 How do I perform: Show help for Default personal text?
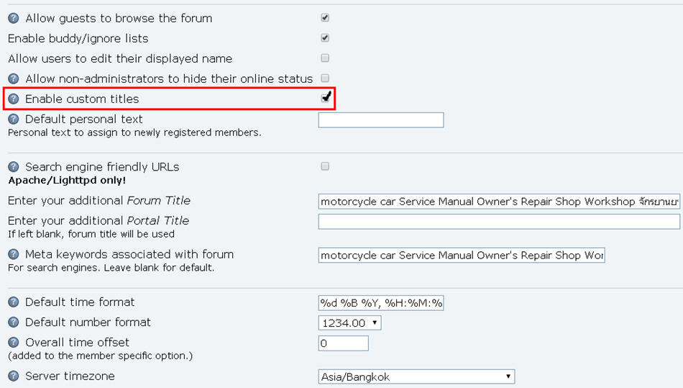(x=14, y=119)
